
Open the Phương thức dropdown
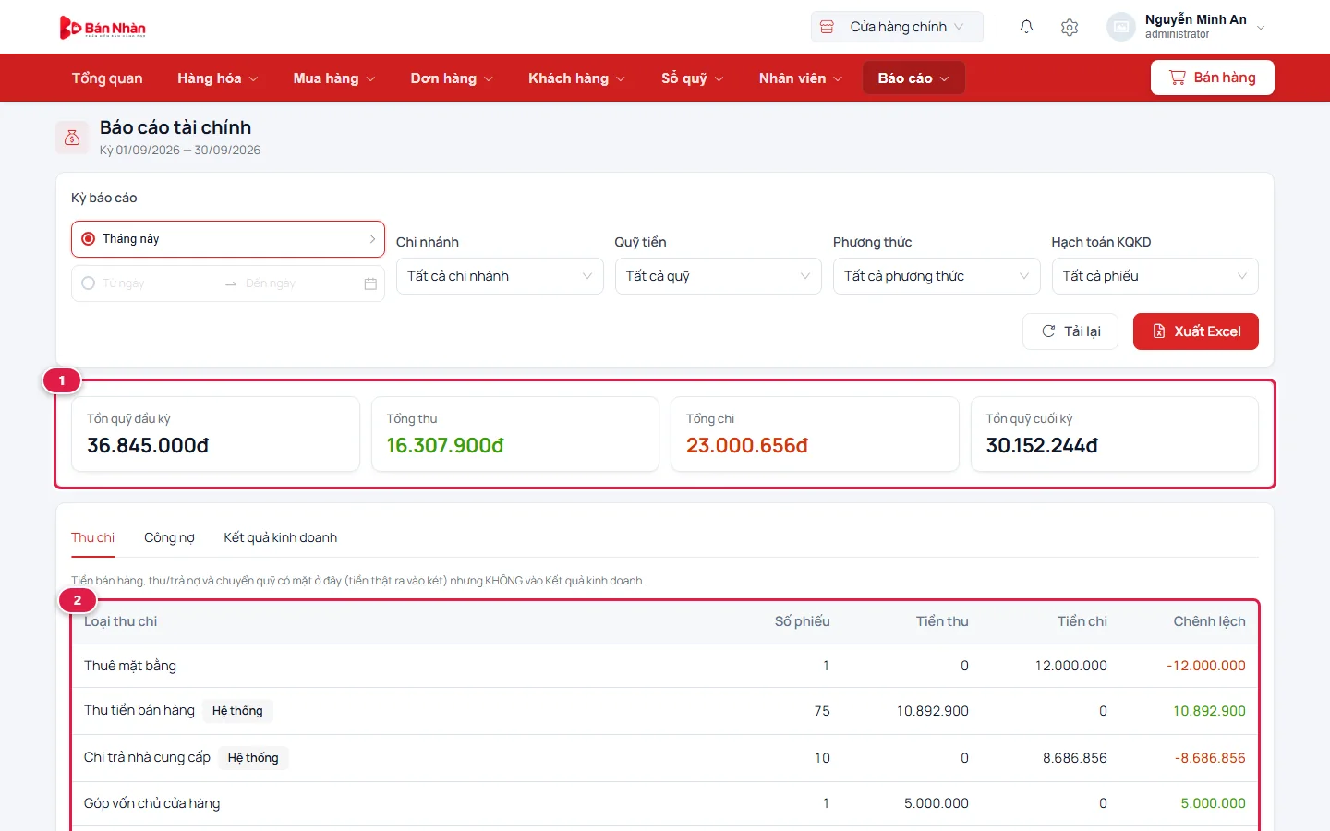[937, 276]
